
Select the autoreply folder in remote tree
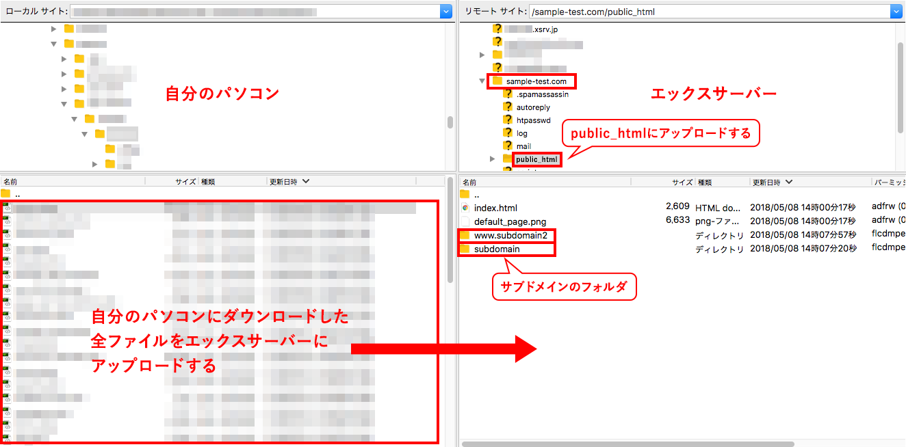(533, 107)
